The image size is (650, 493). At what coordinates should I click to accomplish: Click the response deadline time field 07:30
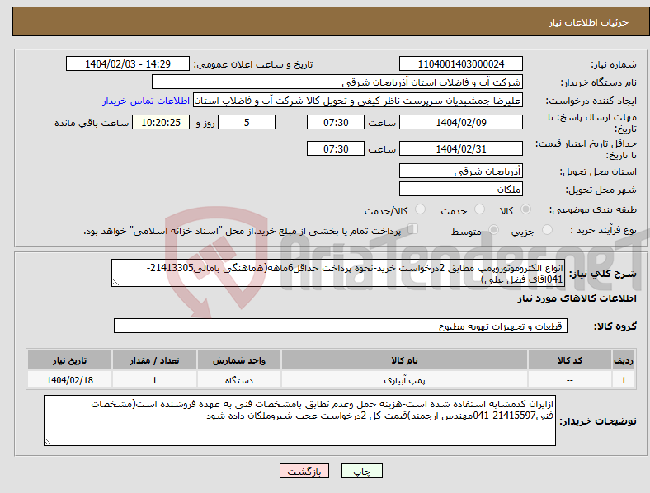click(x=336, y=123)
